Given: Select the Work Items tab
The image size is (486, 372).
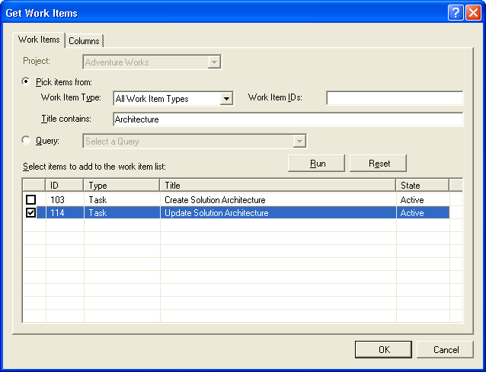Looking at the screenshot, I should tap(39, 40).
